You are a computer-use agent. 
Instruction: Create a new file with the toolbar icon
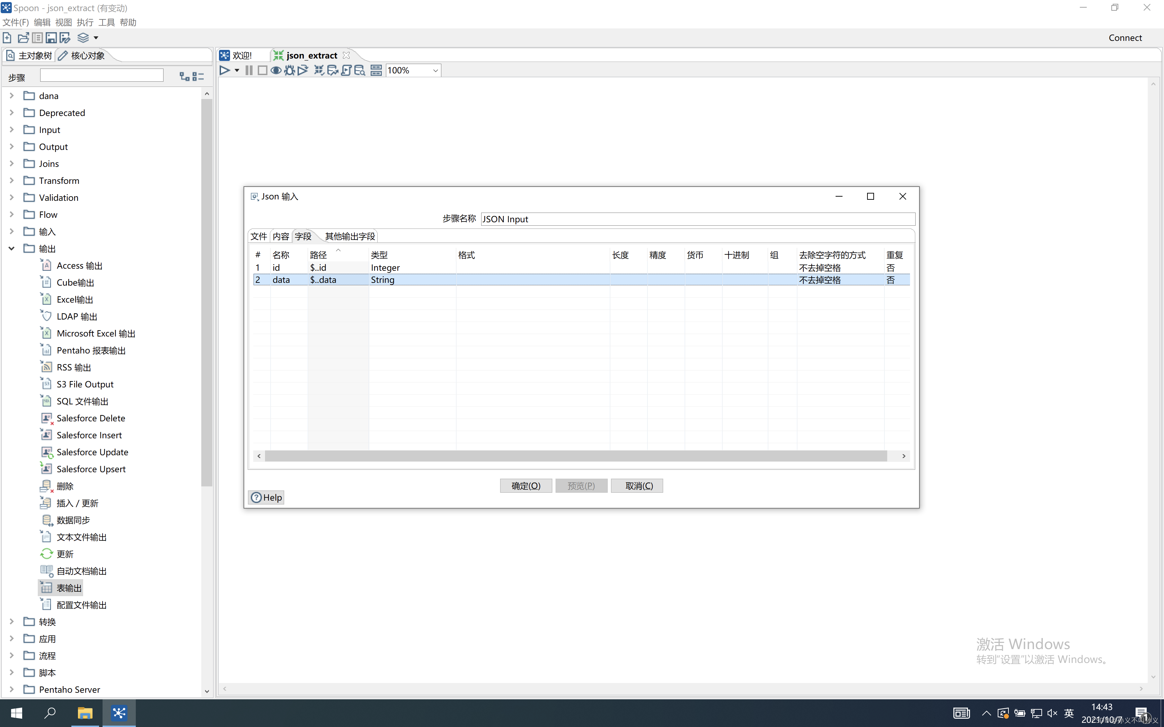click(x=7, y=37)
